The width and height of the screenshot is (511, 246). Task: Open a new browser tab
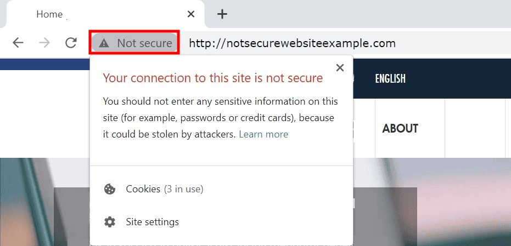222,14
